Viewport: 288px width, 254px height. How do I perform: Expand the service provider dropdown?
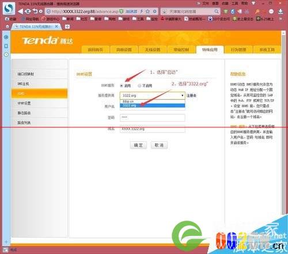(x=153, y=96)
